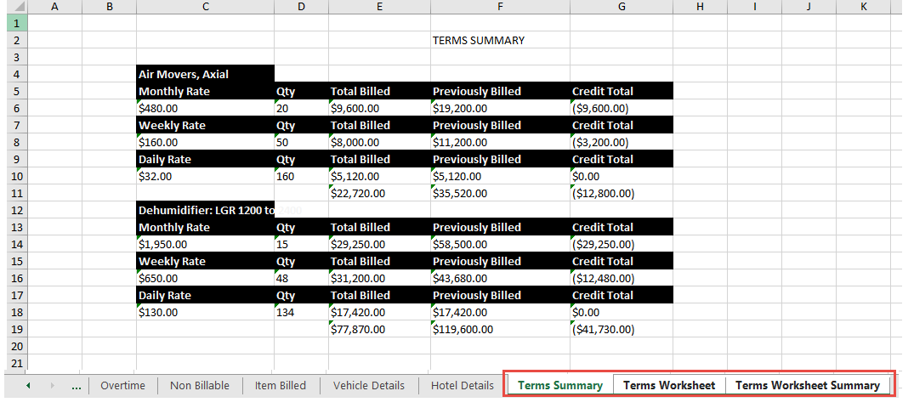The height and width of the screenshot is (408, 914).
Task: Open the Terms Worksheet Summary tab
Action: point(808,385)
